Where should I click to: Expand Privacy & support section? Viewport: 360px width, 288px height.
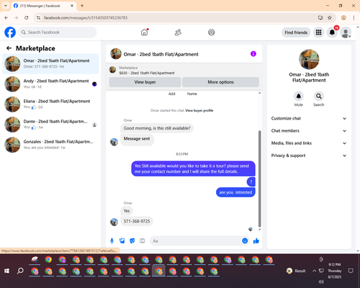click(309, 156)
